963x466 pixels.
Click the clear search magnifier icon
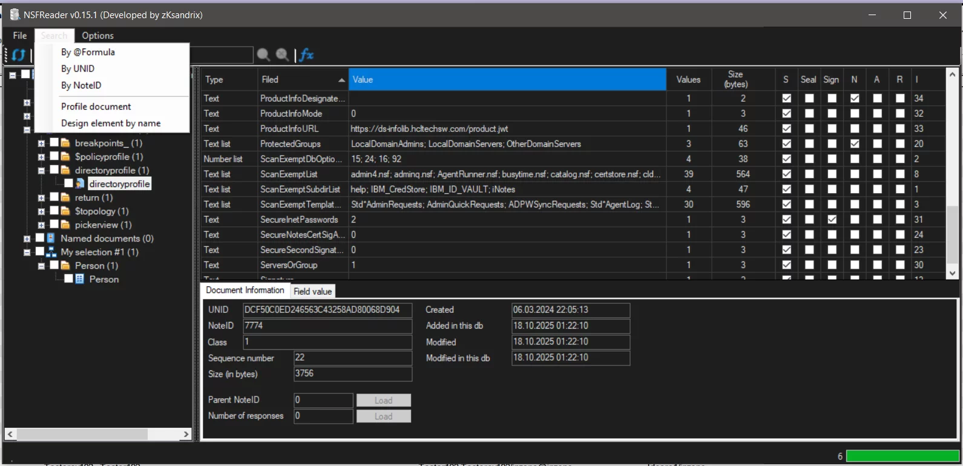click(x=282, y=55)
